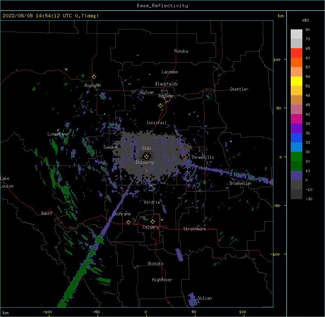Select the yellow 51-54 dBZ legend swatch
The width and height of the screenshot is (325, 317).
coord(296,81)
